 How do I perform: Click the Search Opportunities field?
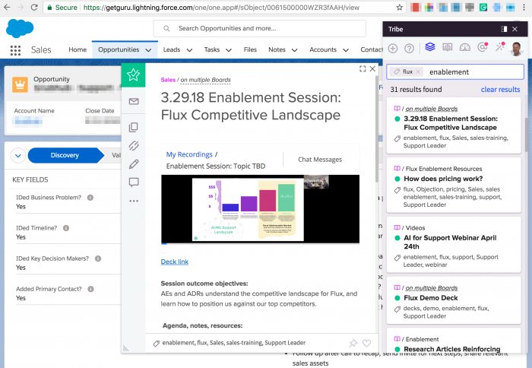tap(260, 29)
